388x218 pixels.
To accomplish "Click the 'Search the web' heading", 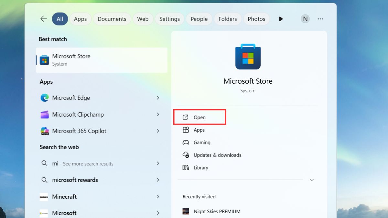I will (x=59, y=147).
